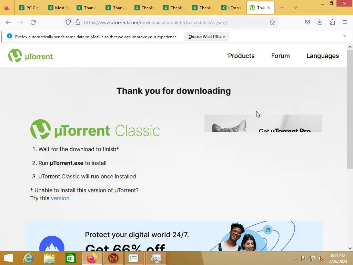Reload the current page

pos(33,22)
